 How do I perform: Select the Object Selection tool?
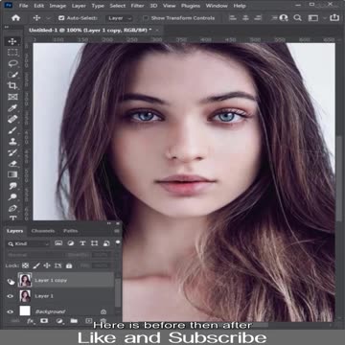tap(12, 75)
